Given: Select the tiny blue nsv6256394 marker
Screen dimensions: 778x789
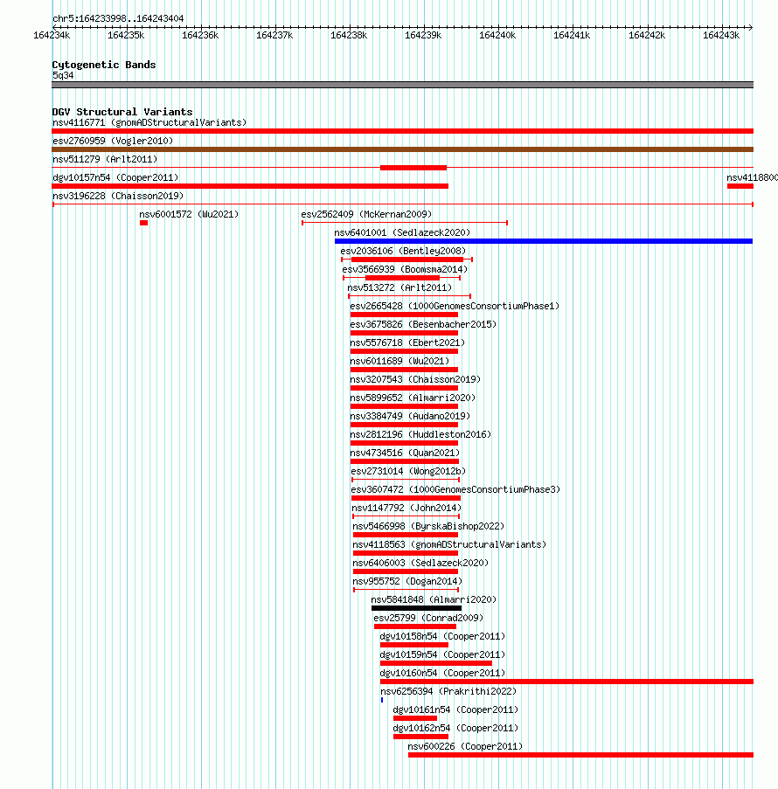Looking at the screenshot, I should (x=382, y=700).
